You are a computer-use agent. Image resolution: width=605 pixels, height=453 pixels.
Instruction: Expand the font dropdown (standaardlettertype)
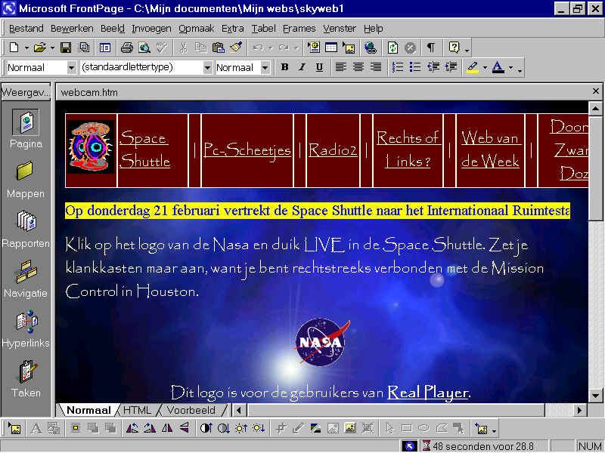207,68
